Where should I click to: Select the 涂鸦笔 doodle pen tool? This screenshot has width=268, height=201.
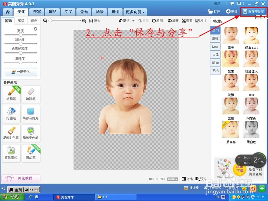pyautogui.click(x=11, y=94)
